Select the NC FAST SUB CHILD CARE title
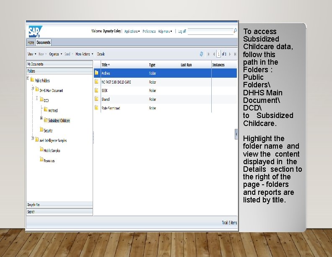The width and height of the screenshot is (332, 257). pos(116,82)
